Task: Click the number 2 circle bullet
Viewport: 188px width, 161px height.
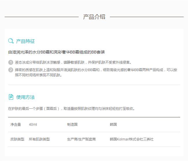Action: coord(11,70)
